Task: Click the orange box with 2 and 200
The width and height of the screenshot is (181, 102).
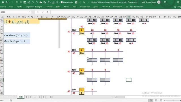Action: 82,52
